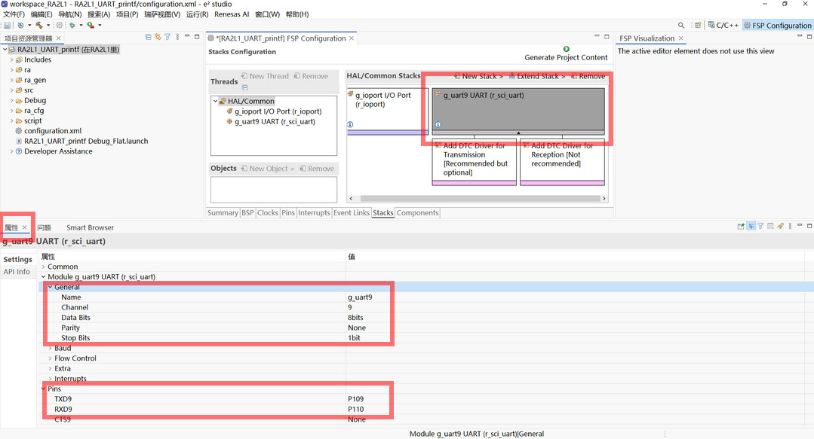The image size is (814, 439).
Task: Expand the Debug folder
Action: [12, 101]
